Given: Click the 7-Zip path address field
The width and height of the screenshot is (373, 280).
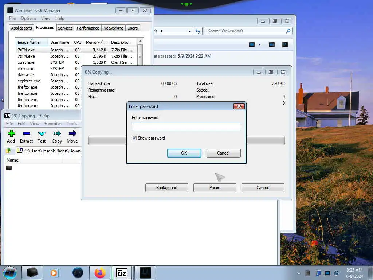Looking at the screenshot, I should (x=49, y=151).
